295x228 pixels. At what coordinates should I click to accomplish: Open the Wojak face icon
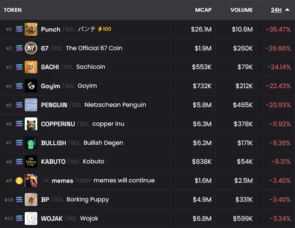coord(31,218)
